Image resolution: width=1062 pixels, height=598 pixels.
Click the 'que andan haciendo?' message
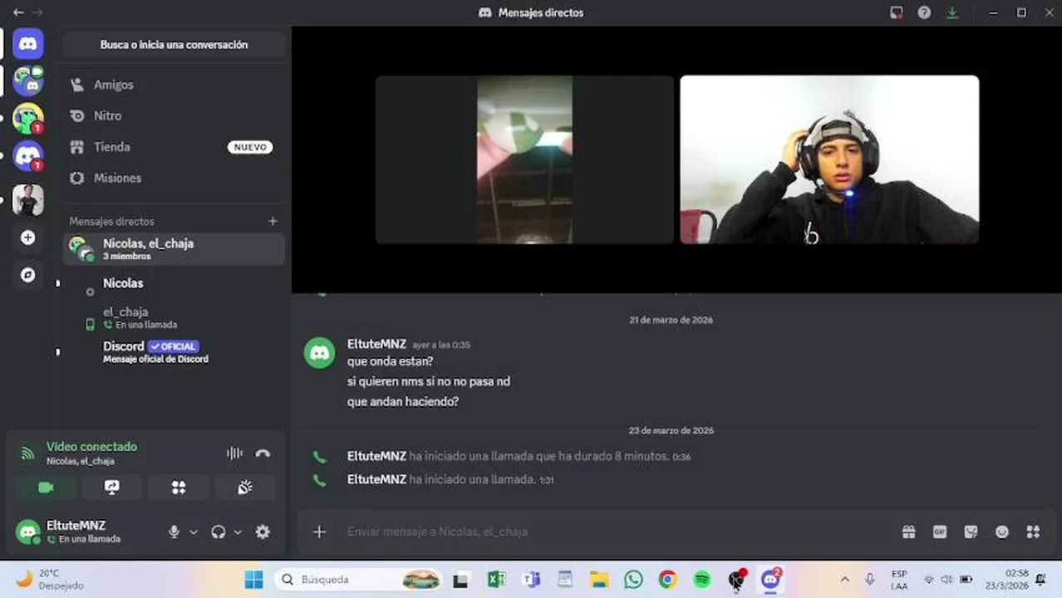tap(403, 401)
